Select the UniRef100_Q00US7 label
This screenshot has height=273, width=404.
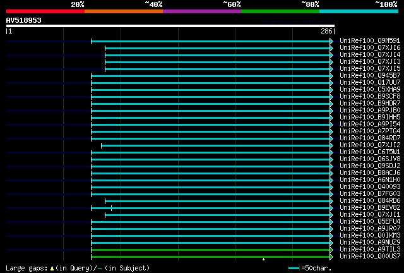tap(370, 257)
